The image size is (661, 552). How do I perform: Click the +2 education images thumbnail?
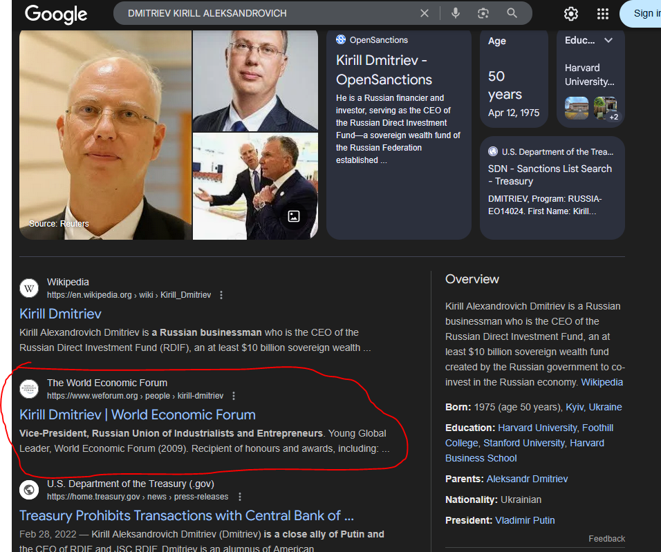point(606,108)
